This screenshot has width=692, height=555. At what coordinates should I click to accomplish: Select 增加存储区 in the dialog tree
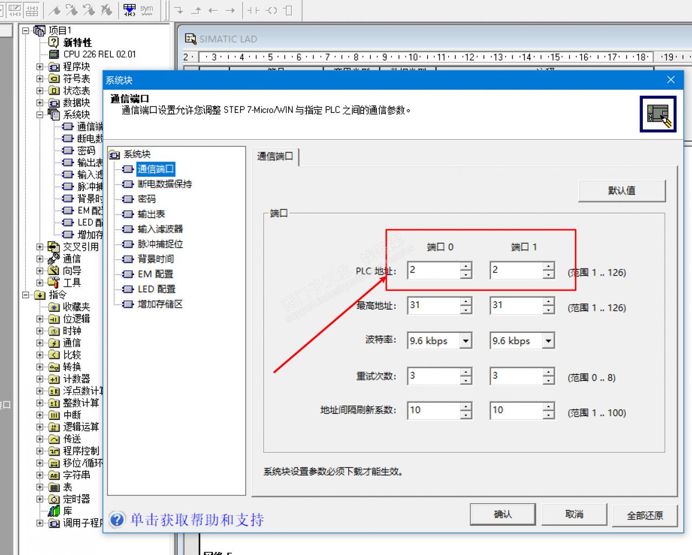pyautogui.click(x=160, y=304)
